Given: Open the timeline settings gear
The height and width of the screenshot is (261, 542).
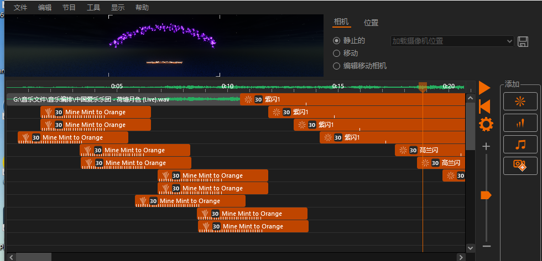Looking at the screenshot, I should [x=486, y=125].
